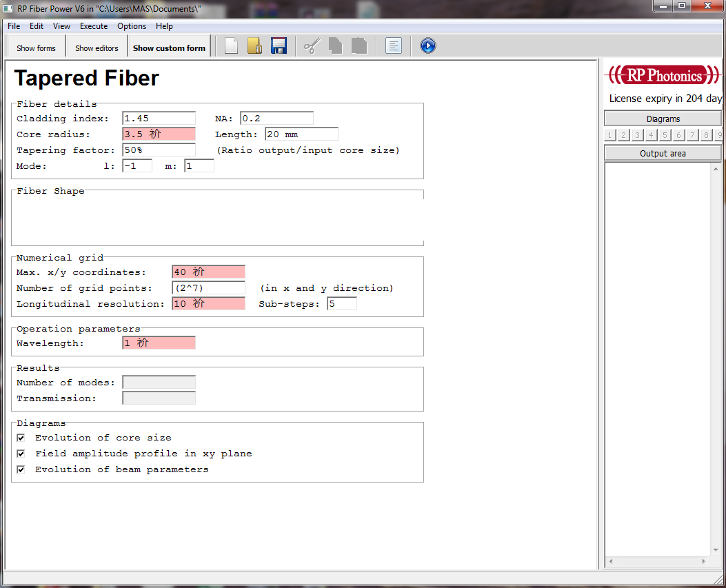Open a file with folder icon
726x588 pixels.
tap(254, 45)
